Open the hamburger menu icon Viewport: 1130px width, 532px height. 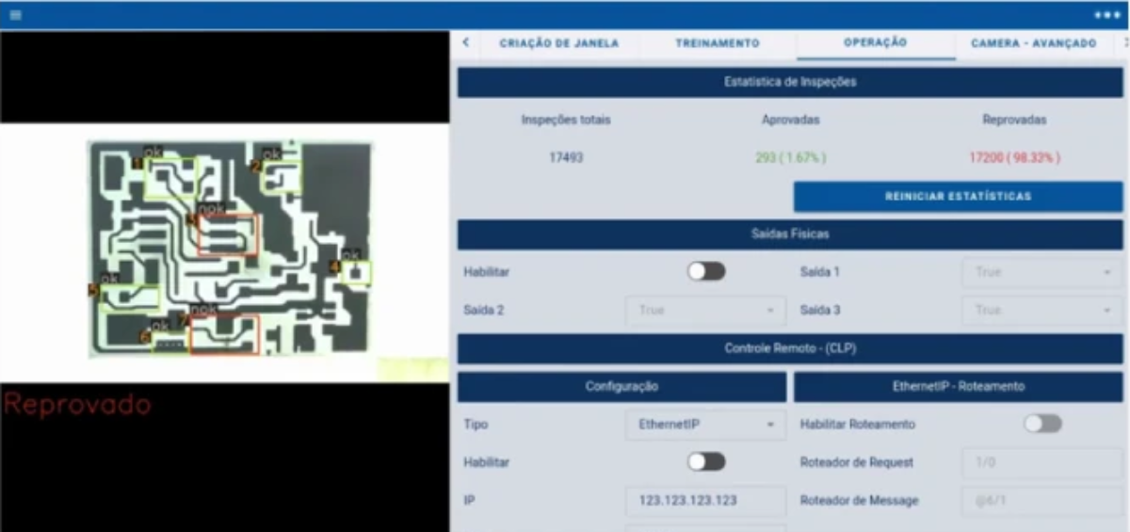point(15,15)
